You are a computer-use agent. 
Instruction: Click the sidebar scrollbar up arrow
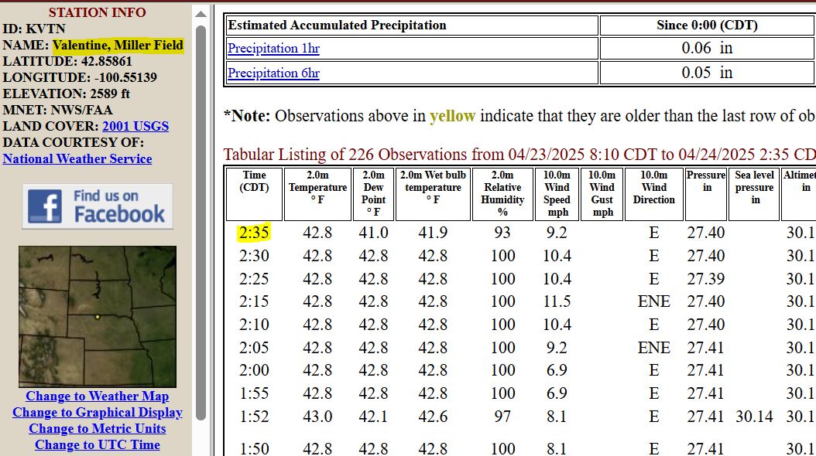point(201,15)
